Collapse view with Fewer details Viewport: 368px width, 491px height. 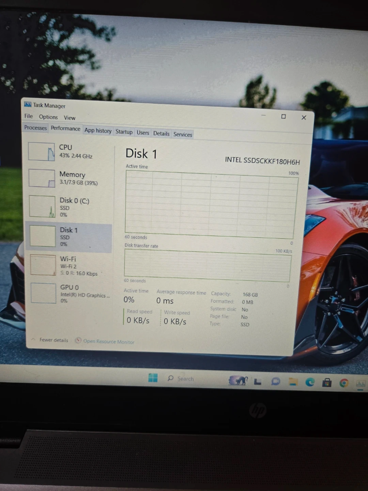coord(53,340)
